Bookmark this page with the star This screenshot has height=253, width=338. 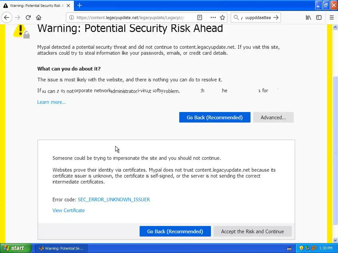(x=222, y=17)
